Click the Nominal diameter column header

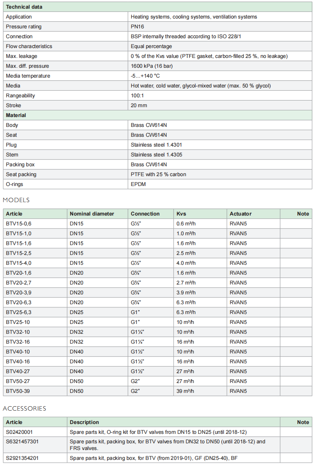coord(92,214)
